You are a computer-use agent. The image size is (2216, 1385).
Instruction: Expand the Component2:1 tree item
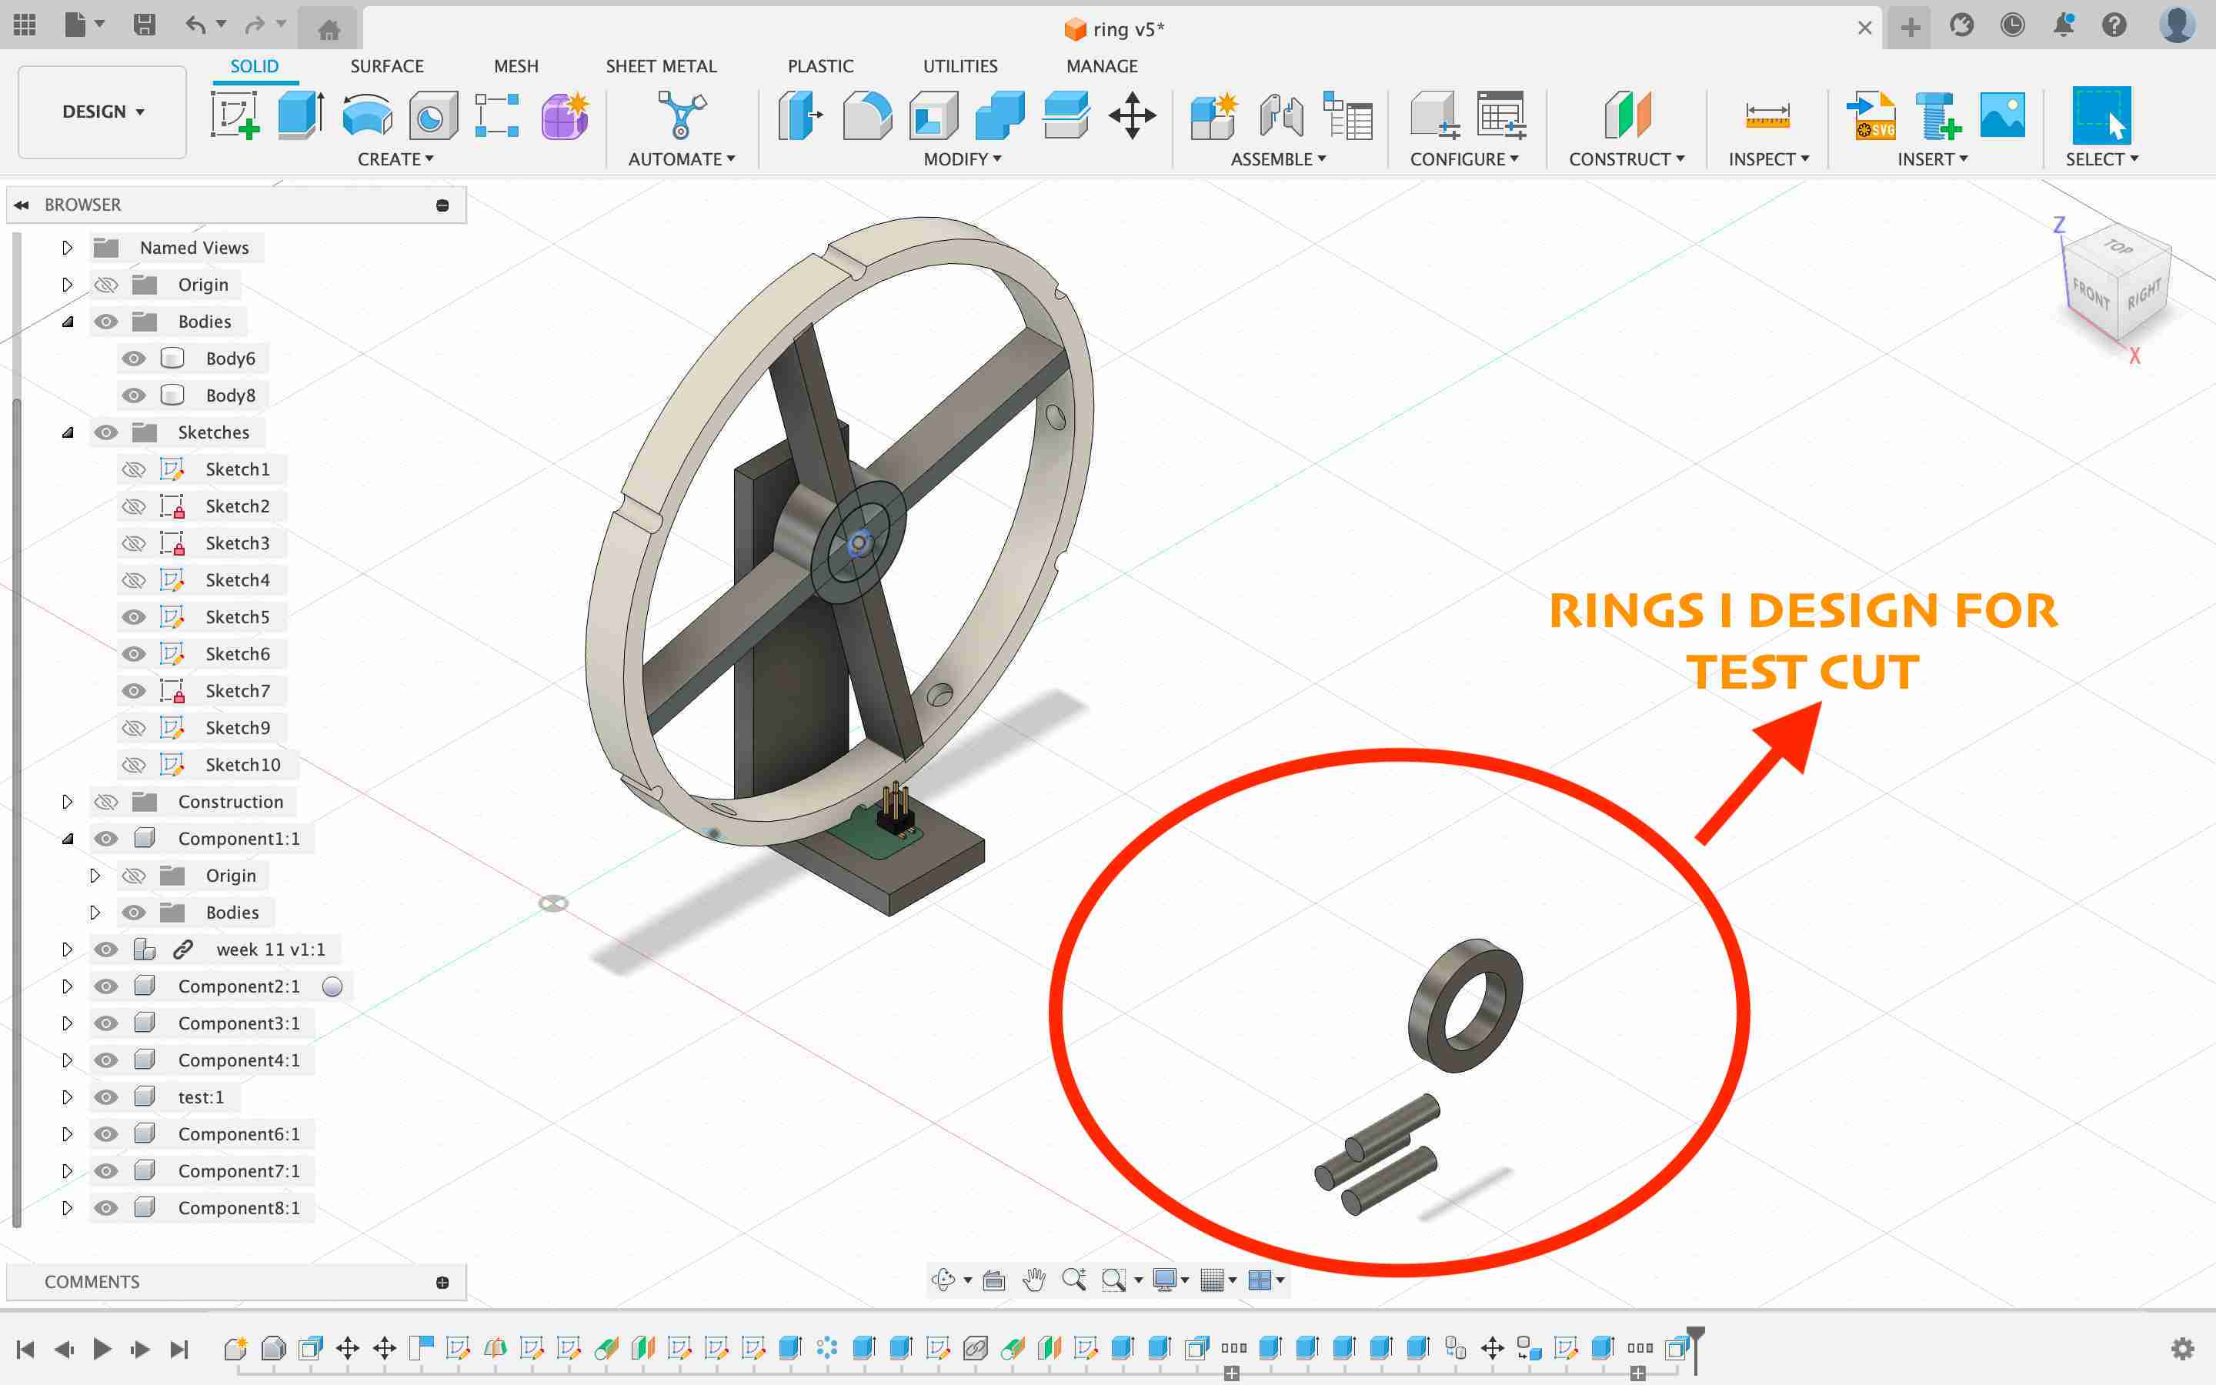(65, 984)
